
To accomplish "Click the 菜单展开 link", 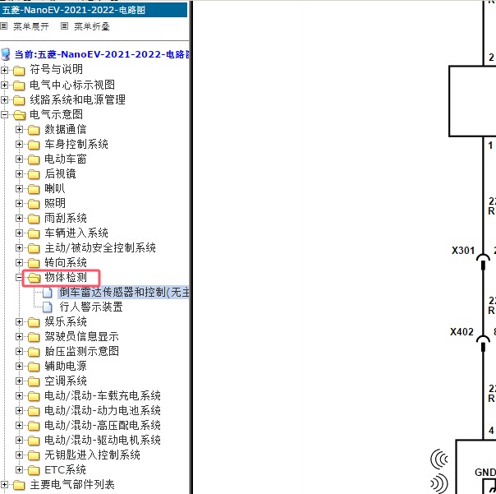I will 31,26.
